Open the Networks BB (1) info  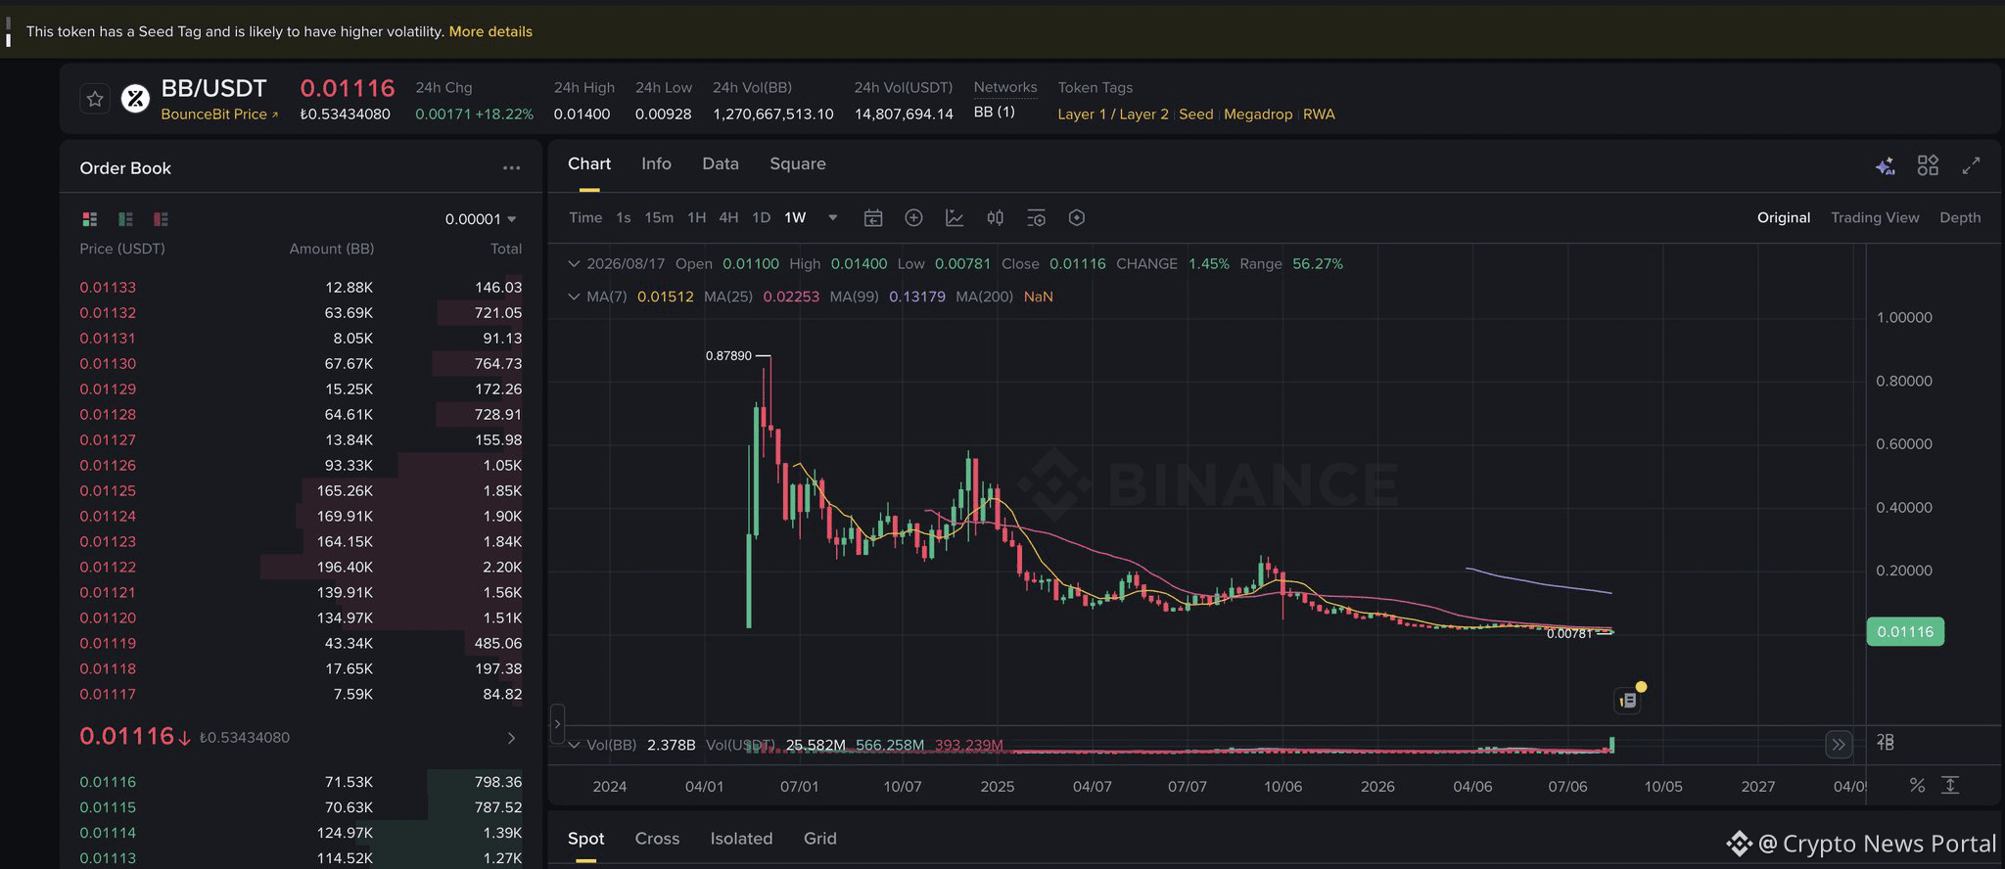(x=994, y=113)
